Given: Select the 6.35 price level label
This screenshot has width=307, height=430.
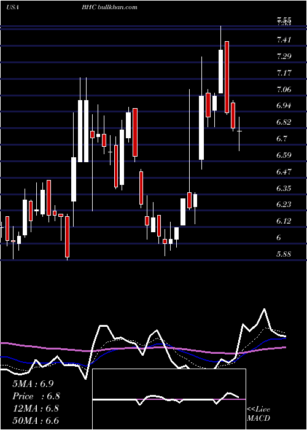Looking at the screenshot, I should [x=284, y=188].
